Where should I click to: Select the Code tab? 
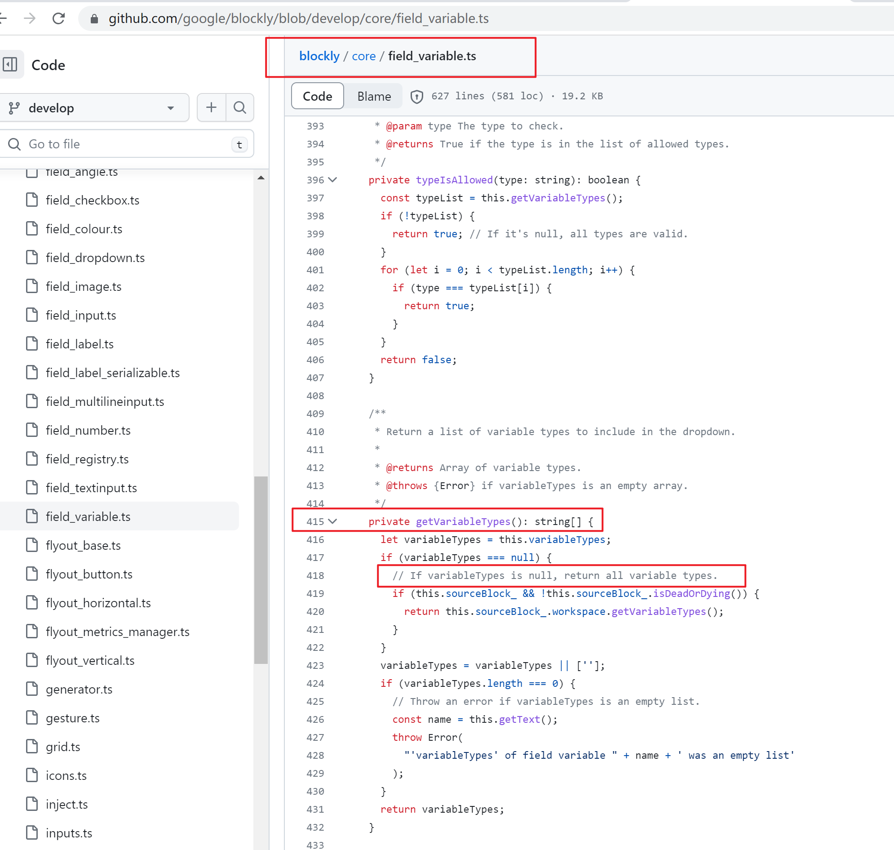pyautogui.click(x=317, y=96)
